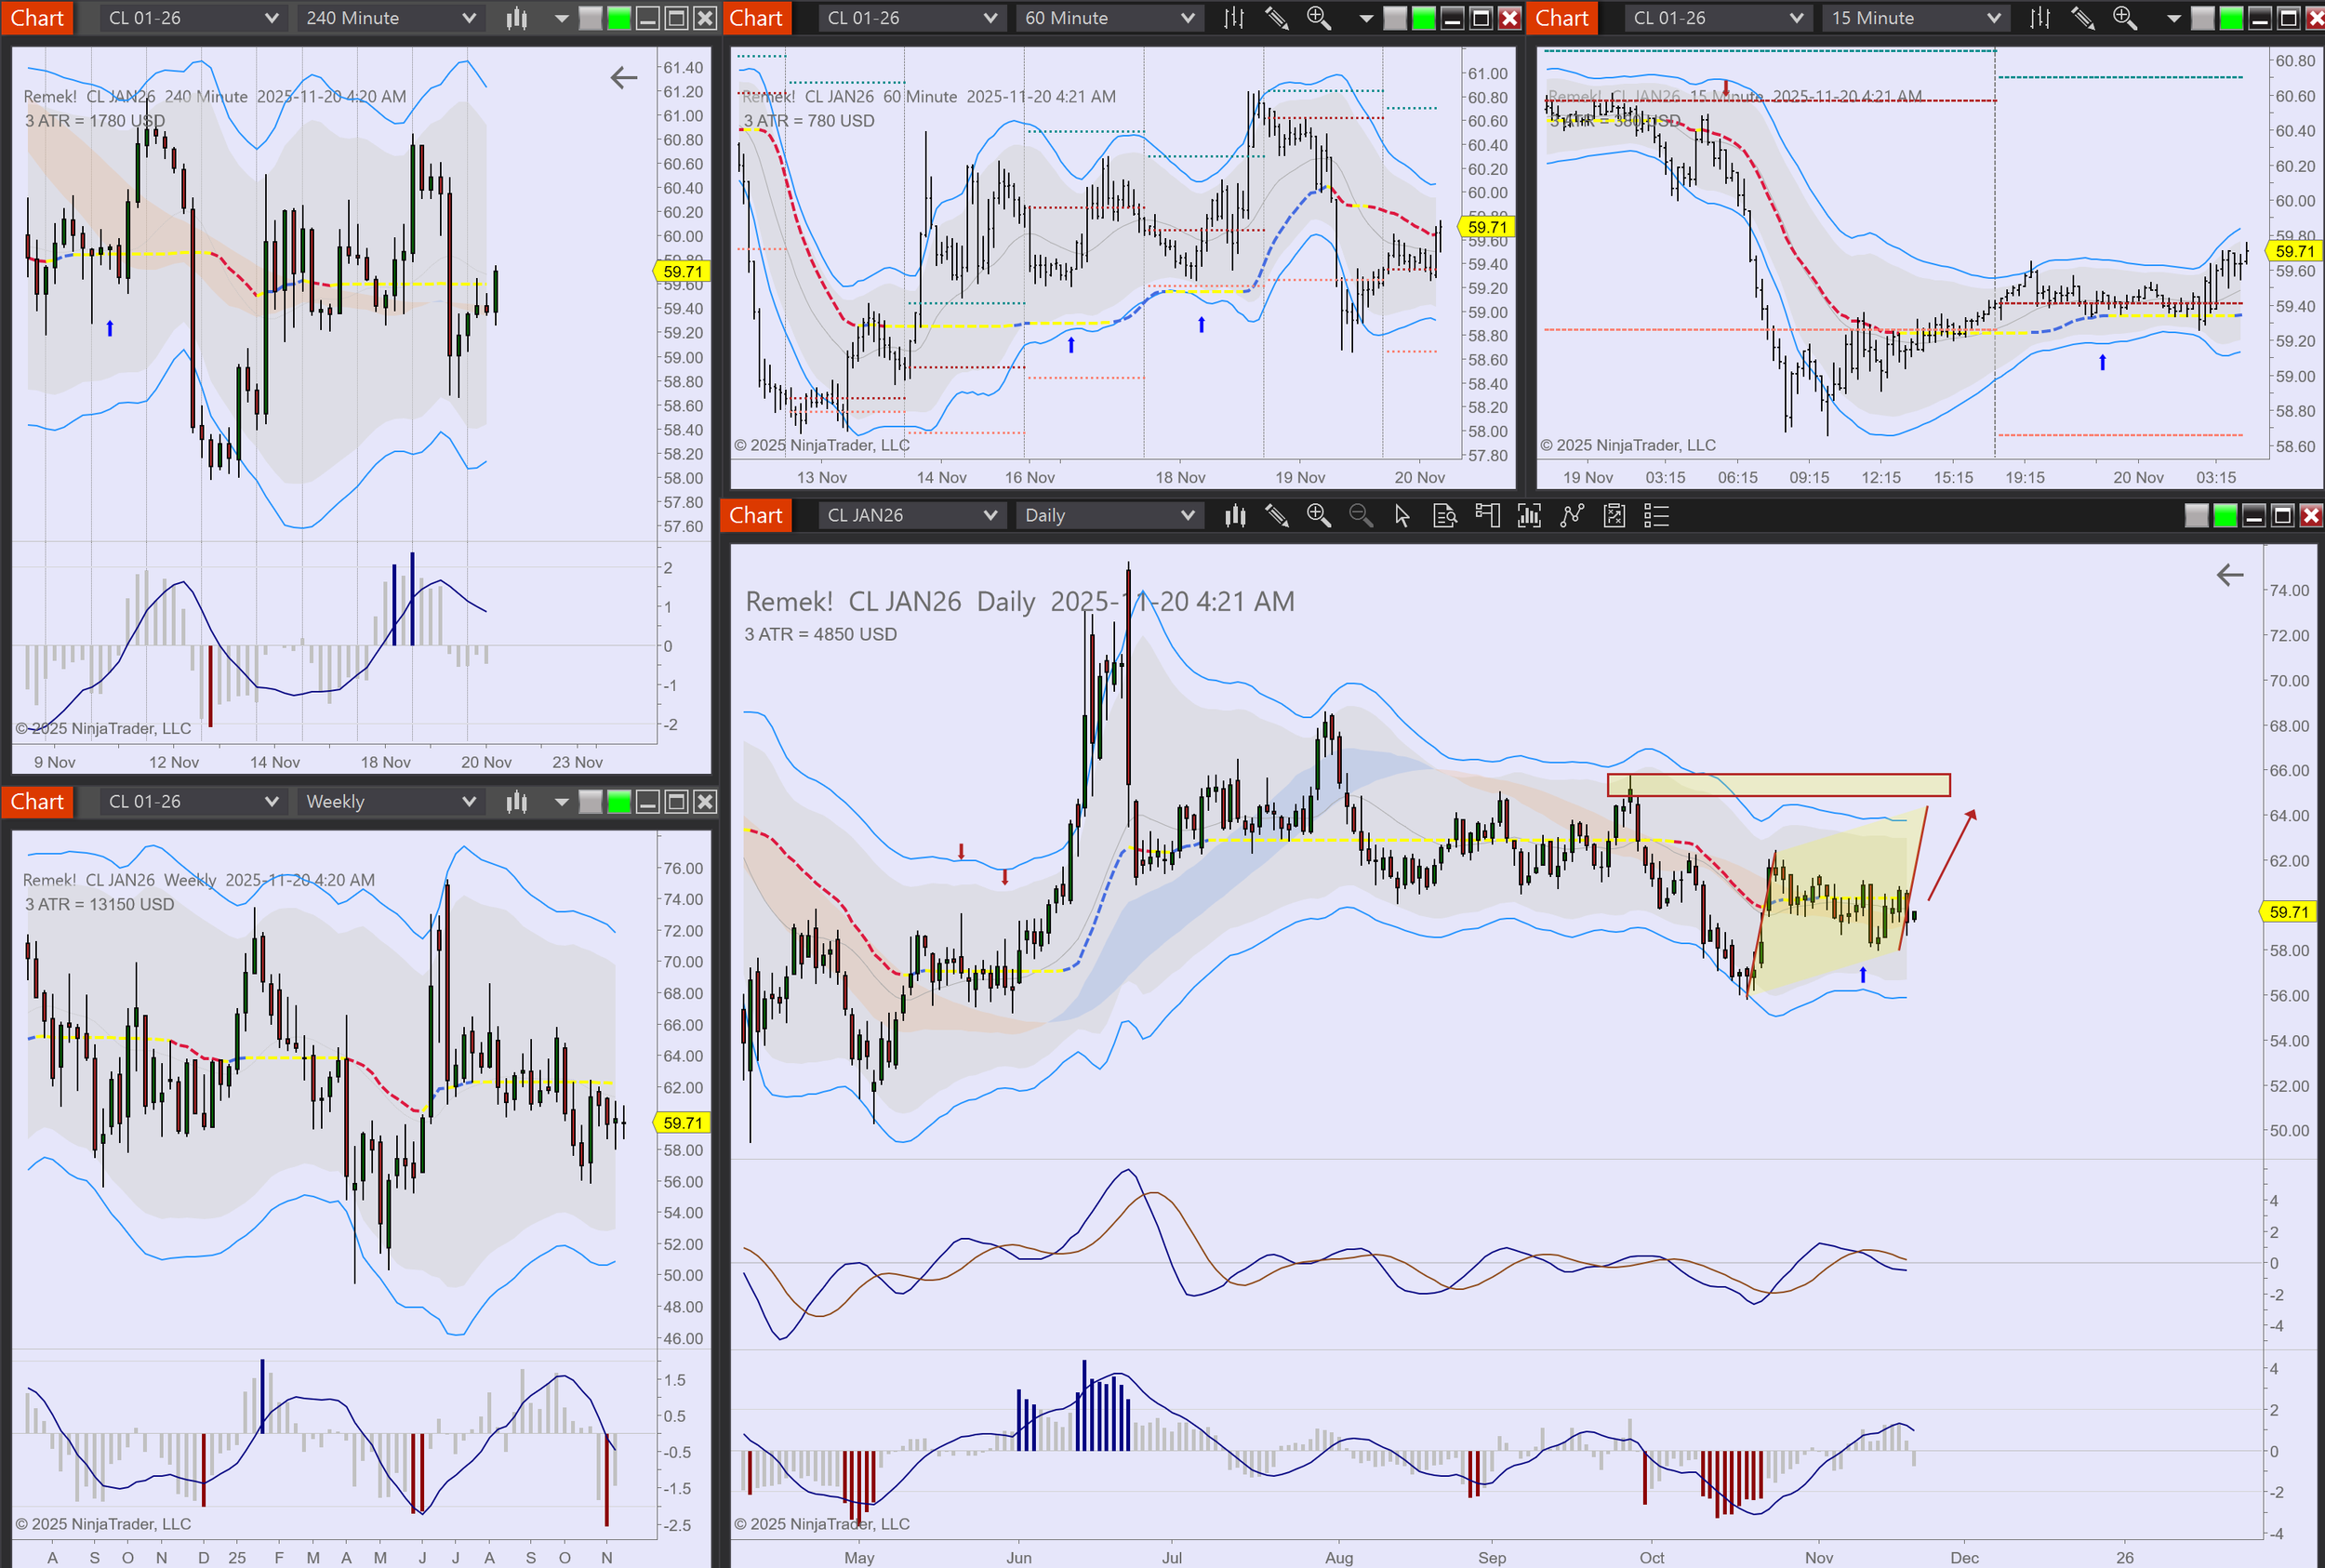
Task: Toggle green link button on Weekly chart
Action: [619, 802]
